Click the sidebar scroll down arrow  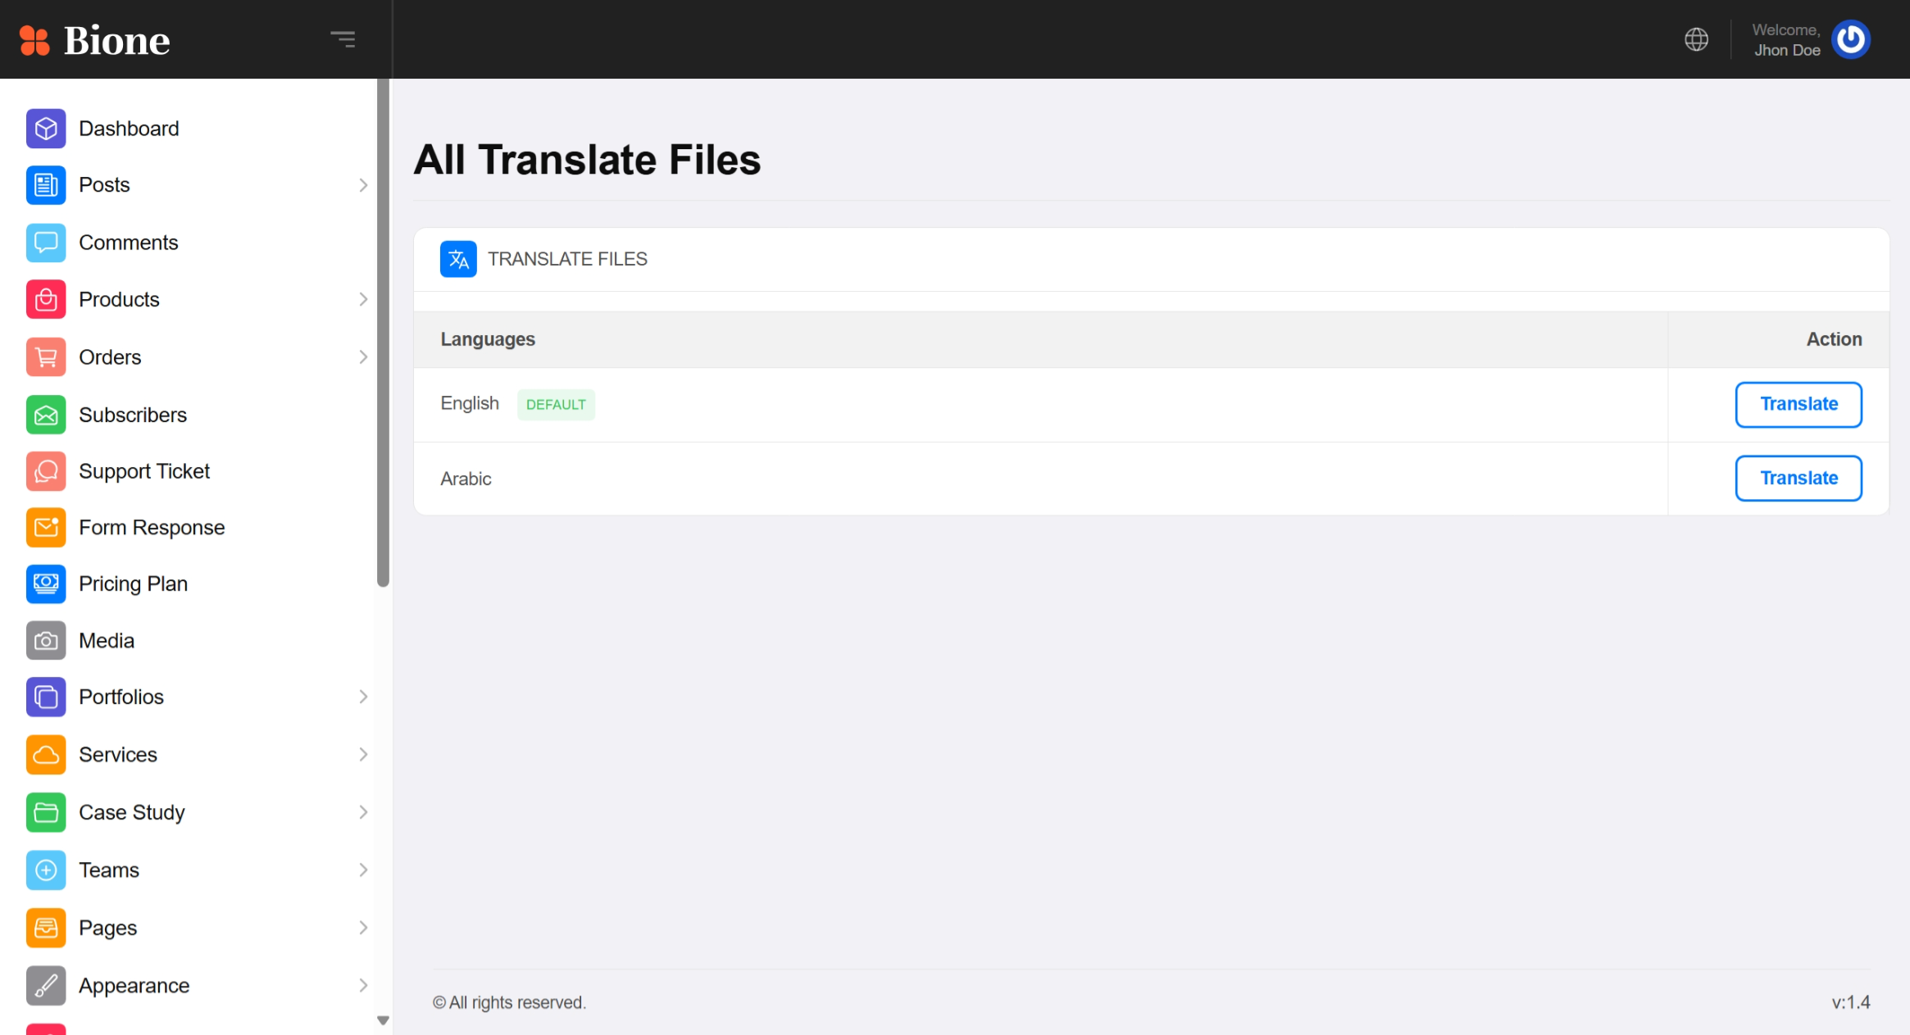click(383, 1021)
